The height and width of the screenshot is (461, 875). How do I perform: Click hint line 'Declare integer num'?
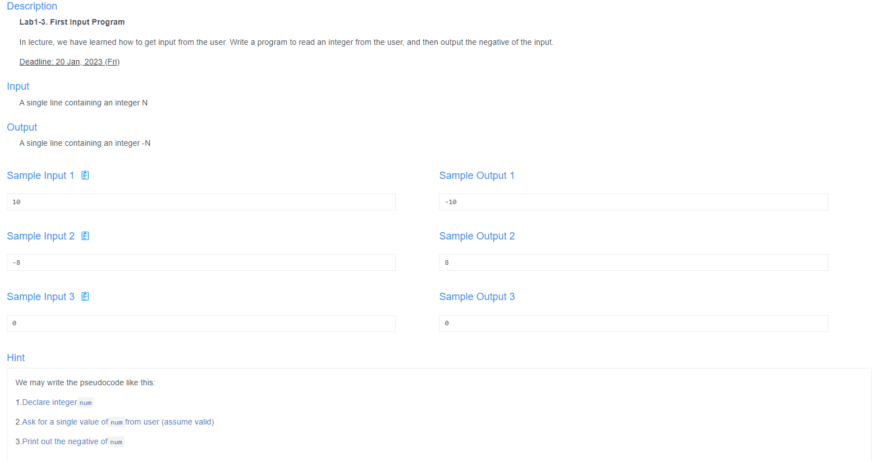(x=54, y=402)
